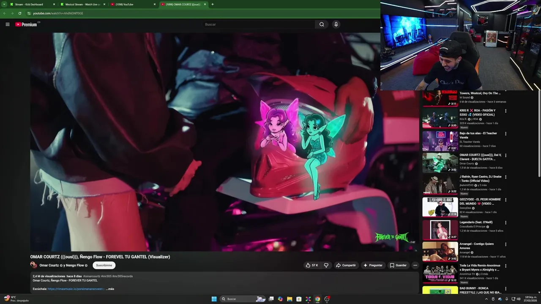Screen dimensions: 541x304
Task: Click the browser address bar URL
Action: 58,13
